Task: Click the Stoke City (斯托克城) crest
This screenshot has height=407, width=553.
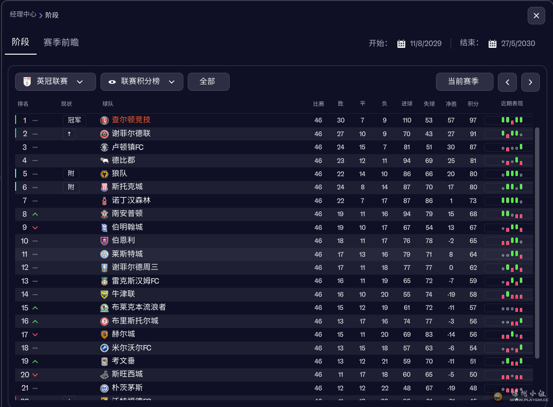Action: click(104, 187)
